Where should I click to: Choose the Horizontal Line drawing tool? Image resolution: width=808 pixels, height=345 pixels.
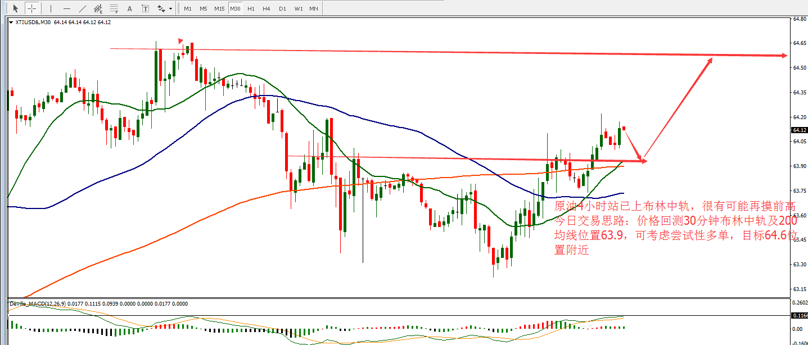click(67, 8)
